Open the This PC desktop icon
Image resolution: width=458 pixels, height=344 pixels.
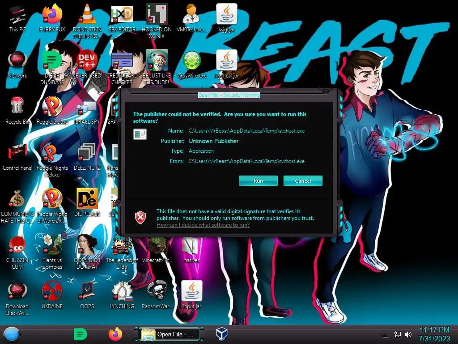tap(17, 18)
